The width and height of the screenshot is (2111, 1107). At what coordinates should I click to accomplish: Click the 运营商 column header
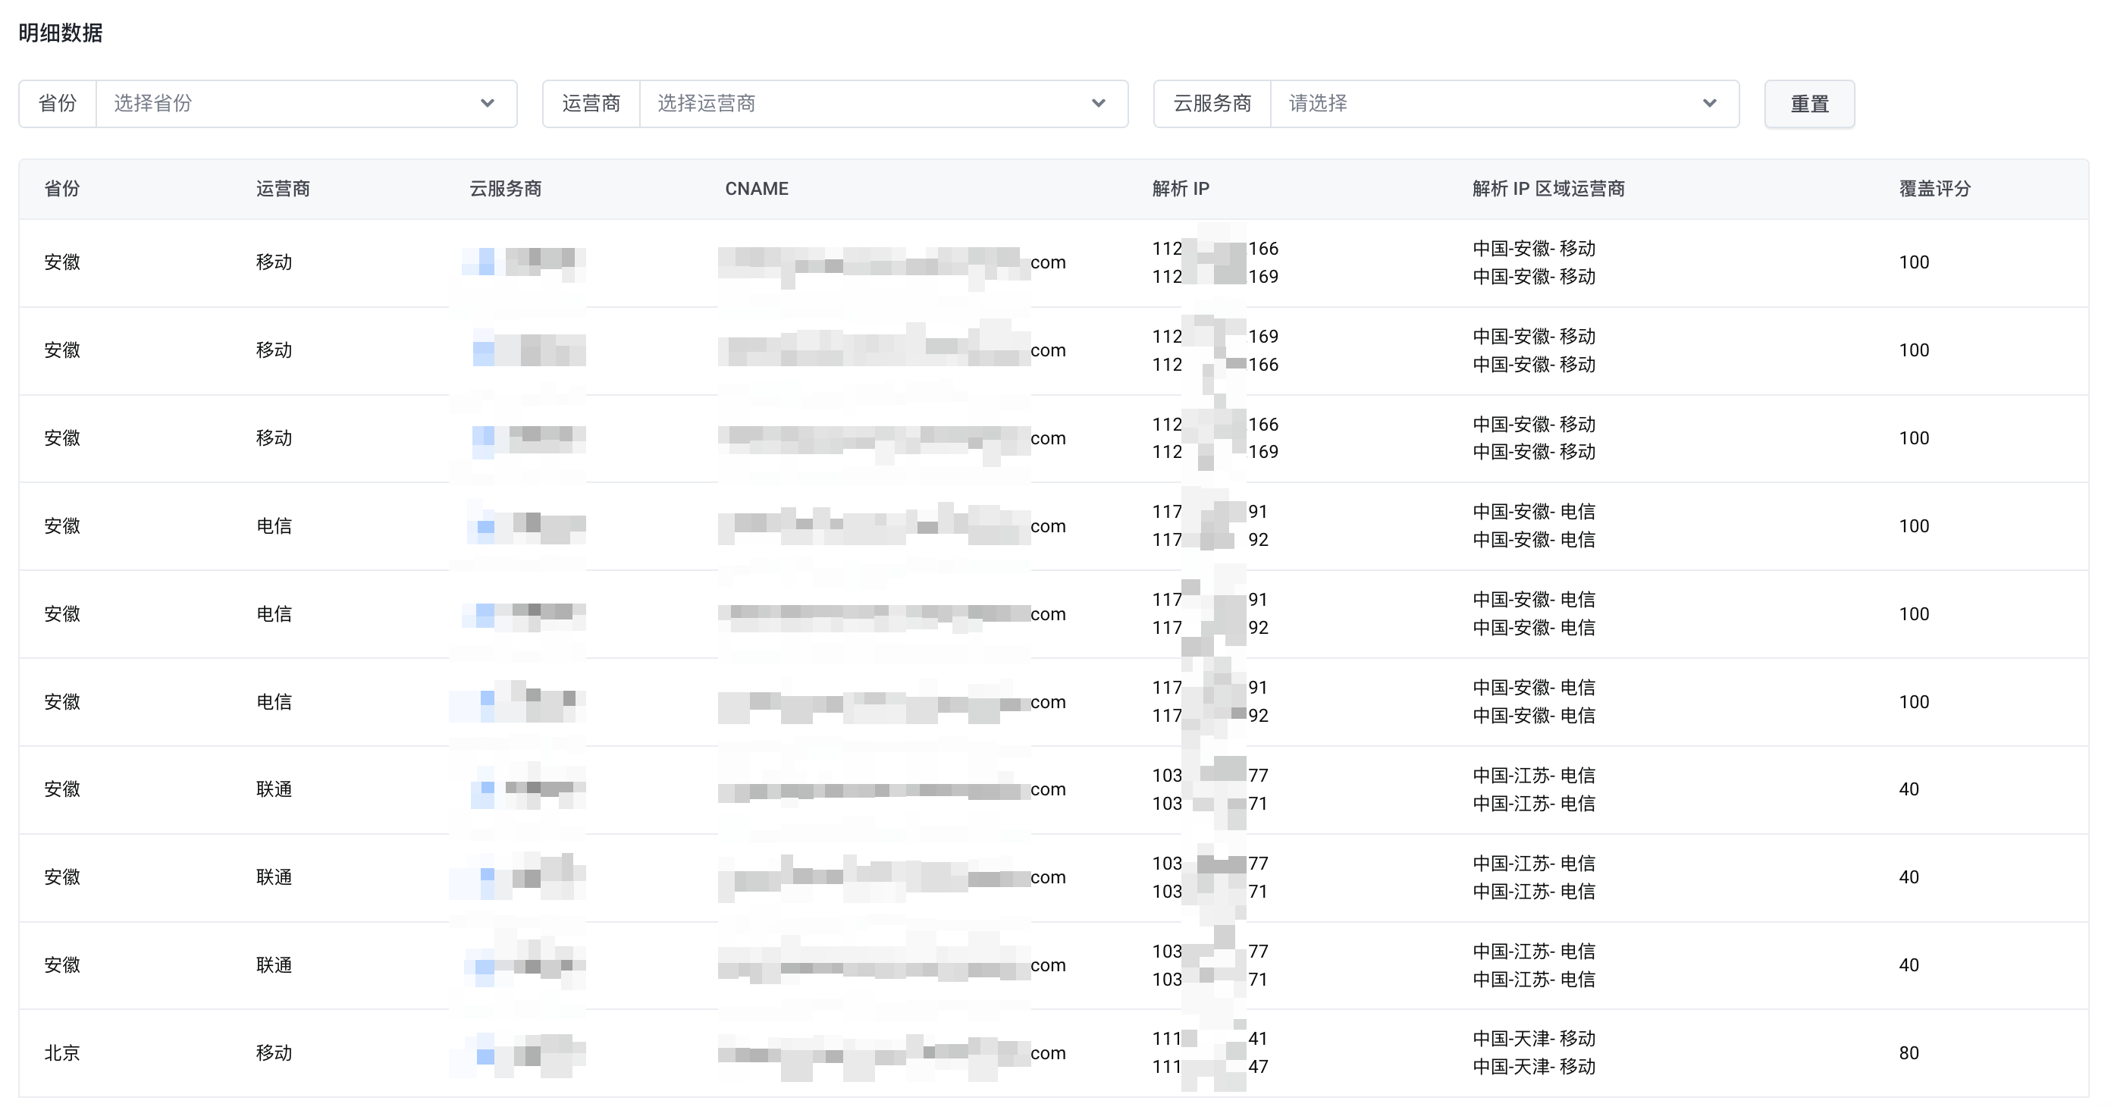283,189
